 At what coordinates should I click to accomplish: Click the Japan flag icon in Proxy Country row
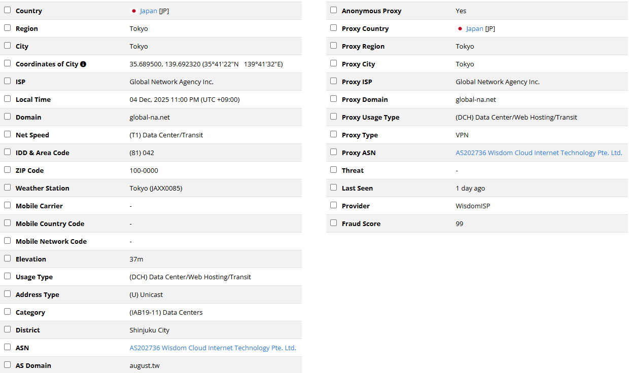[460, 29]
